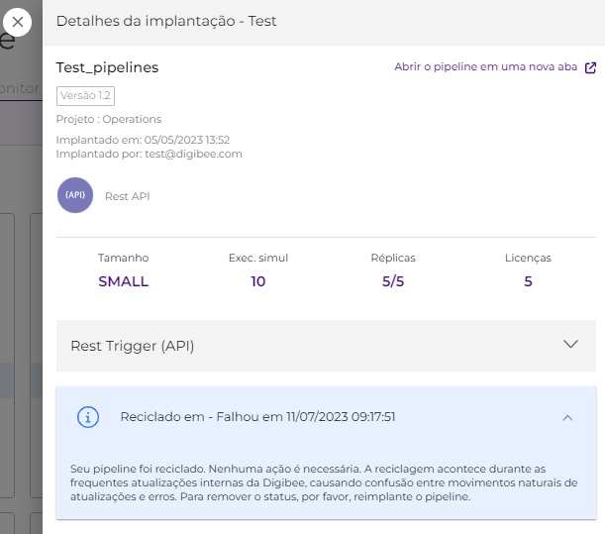Click the Projeto : Operations text
Image resolution: width=605 pixels, height=534 pixels.
109,119
